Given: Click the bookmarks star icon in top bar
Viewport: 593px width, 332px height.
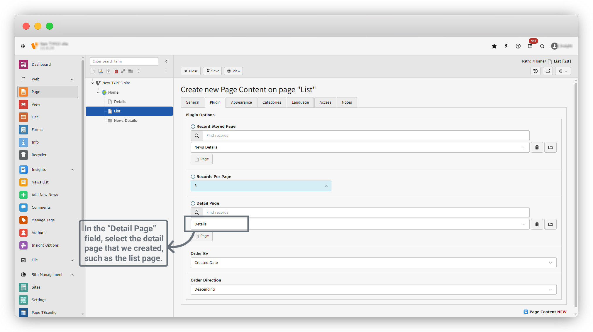Looking at the screenshot, I should pyautogui.click(x=494, y=46).
